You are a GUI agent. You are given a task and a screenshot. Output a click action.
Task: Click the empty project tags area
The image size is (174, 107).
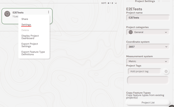coord(148,80)
